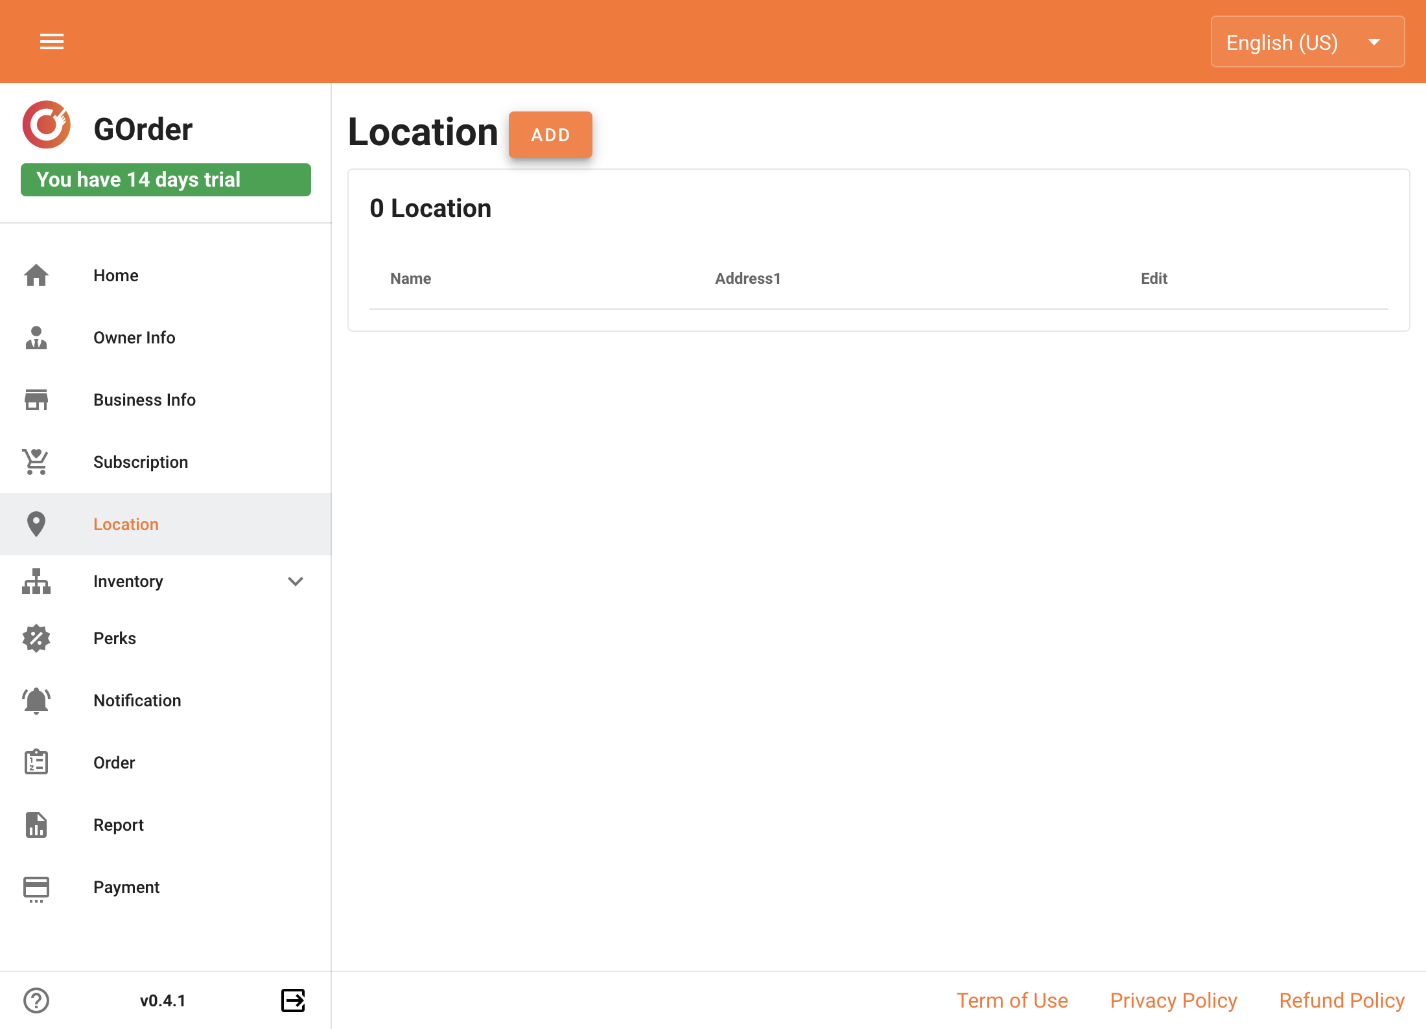This screenshot has height=1029, width=1426.
Task: Select the Location menu item
Action: [x=166, y=524]
